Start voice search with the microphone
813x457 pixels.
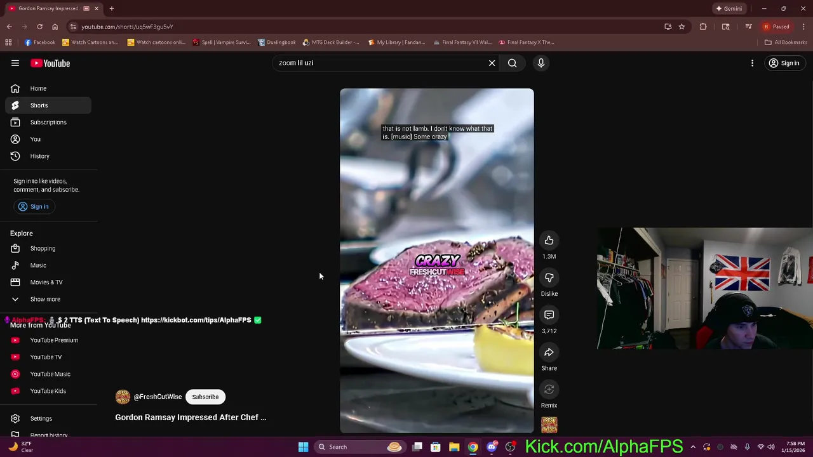point(541,63)
